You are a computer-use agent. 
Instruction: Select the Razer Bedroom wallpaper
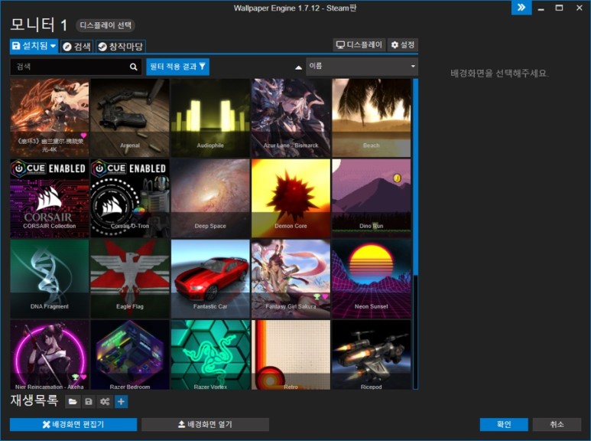[x=130, y=355]
